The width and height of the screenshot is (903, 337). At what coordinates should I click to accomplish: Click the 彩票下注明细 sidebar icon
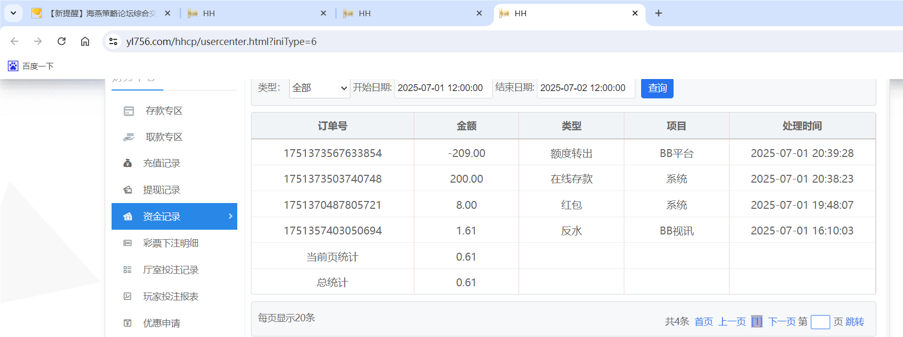[x=127, y=243]
